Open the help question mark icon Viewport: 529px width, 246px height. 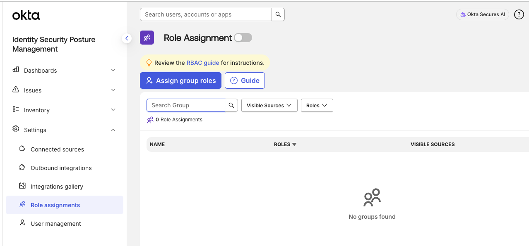[x=519, y=14]
